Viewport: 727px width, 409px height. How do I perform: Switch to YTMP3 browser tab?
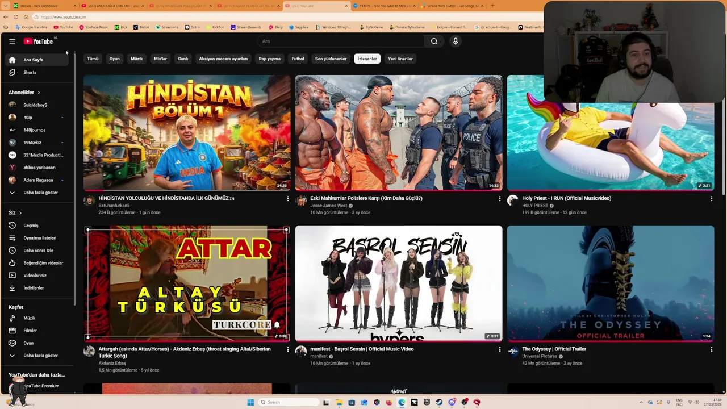pyautogui.click(x=384, y=6)
